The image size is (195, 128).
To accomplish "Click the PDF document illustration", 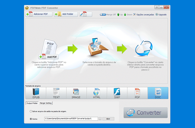I will pos(49,47).
